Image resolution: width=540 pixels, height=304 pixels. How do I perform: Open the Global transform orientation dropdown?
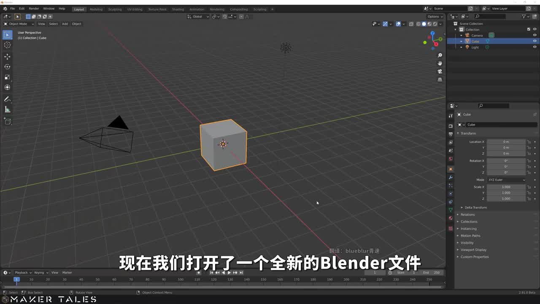pyautogui.click(x=198, y=16)
